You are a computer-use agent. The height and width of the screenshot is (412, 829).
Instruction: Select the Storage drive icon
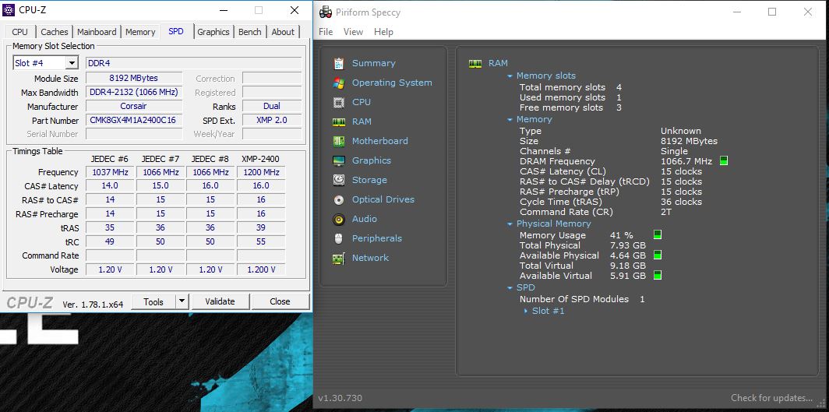point(339,180)
